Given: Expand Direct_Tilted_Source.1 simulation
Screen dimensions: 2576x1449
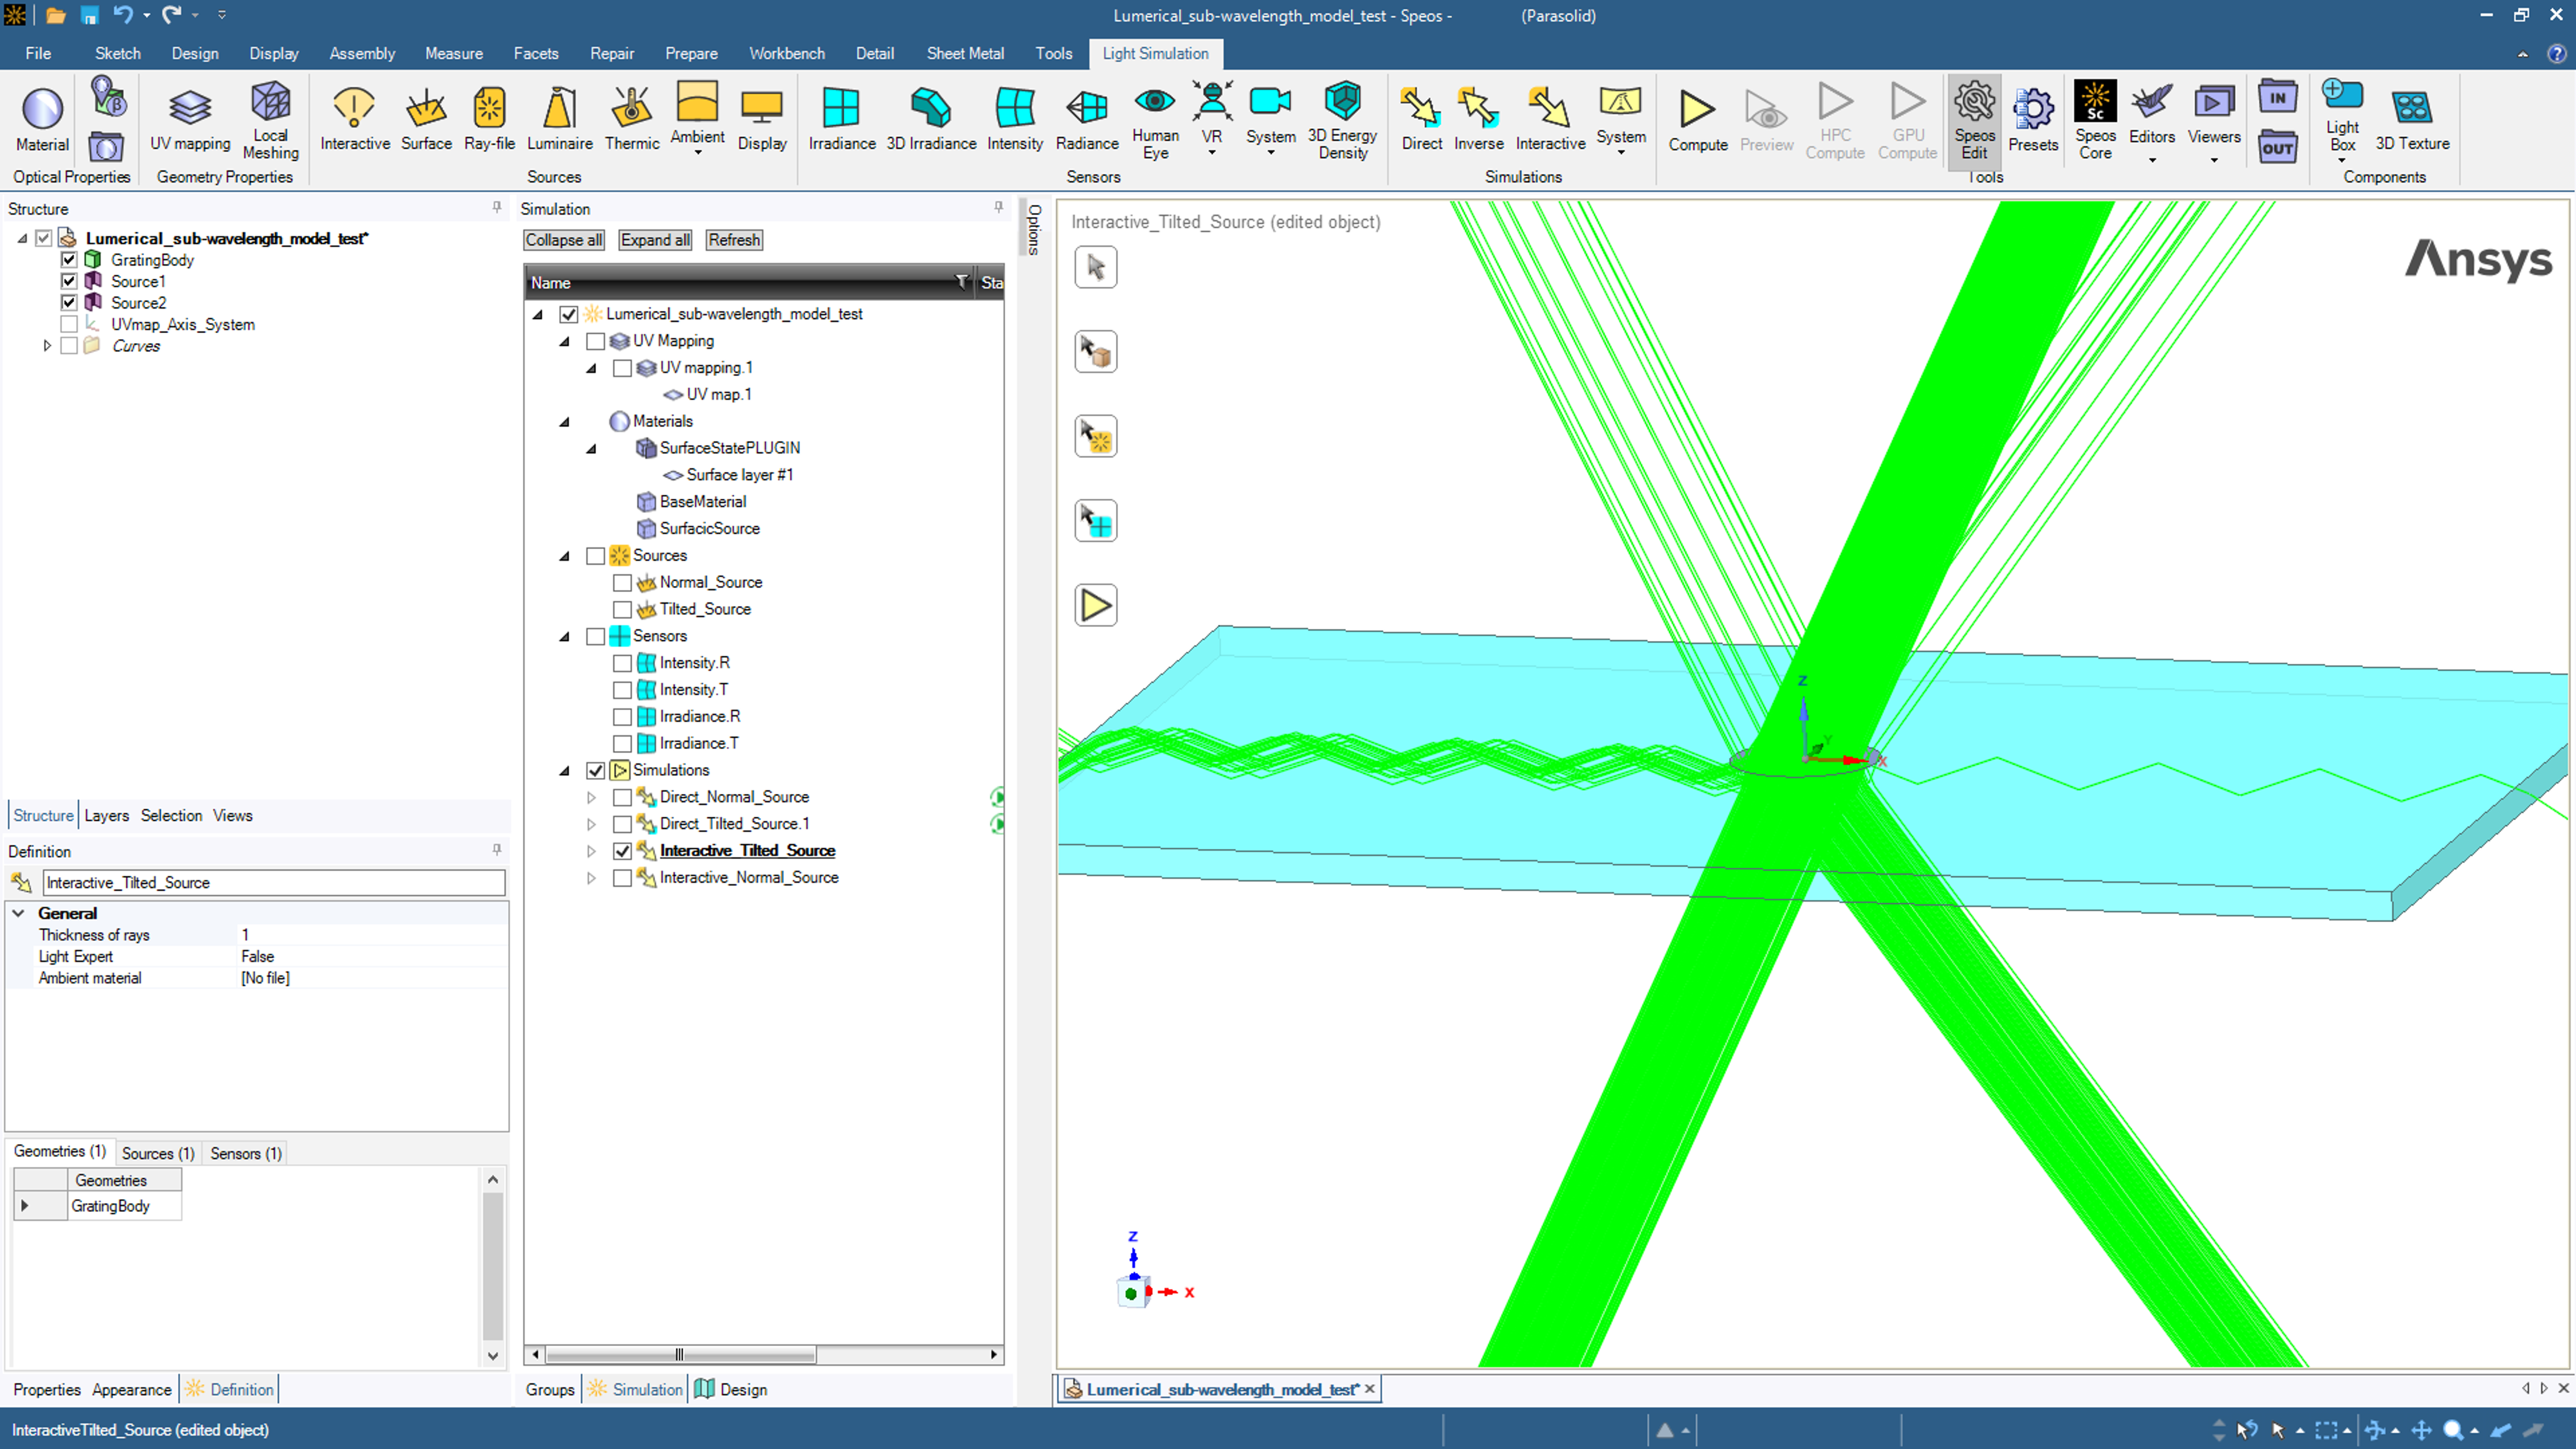Looking at the screenshot, I should 591,825.
